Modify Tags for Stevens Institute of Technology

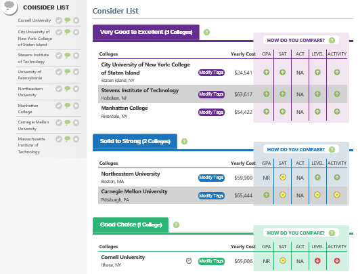click(211, 94)
